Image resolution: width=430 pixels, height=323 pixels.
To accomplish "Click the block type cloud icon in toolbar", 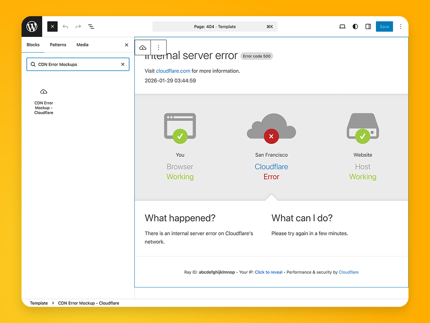I will (143, 47).
